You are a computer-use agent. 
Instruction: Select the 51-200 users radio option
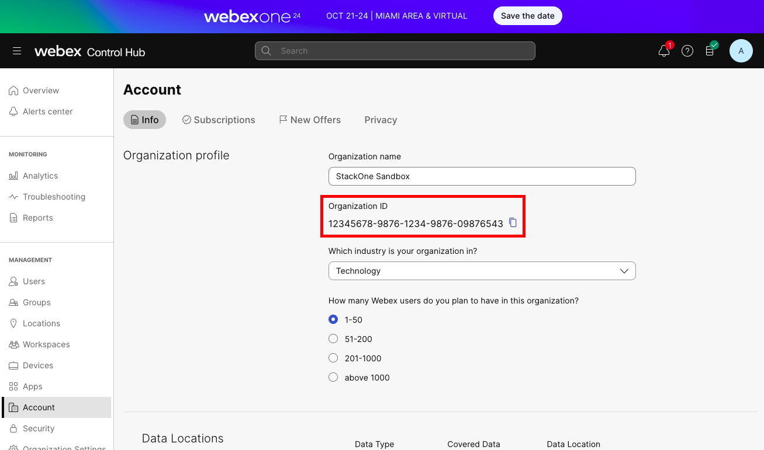(333, 339)
